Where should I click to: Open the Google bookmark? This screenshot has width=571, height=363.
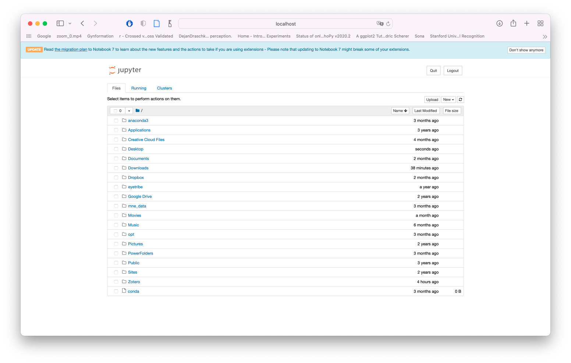(x=44, y=36)
